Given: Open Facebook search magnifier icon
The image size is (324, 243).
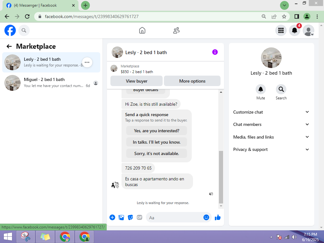Looking at the screenshot, I should pyautogui.click(x=24, y=30).
